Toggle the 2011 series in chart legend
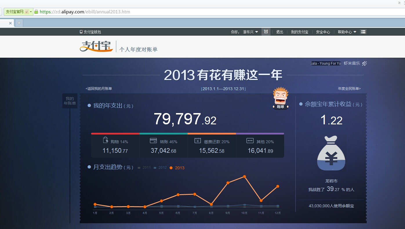Screen dimensions: 405x229 click(144, 168)
